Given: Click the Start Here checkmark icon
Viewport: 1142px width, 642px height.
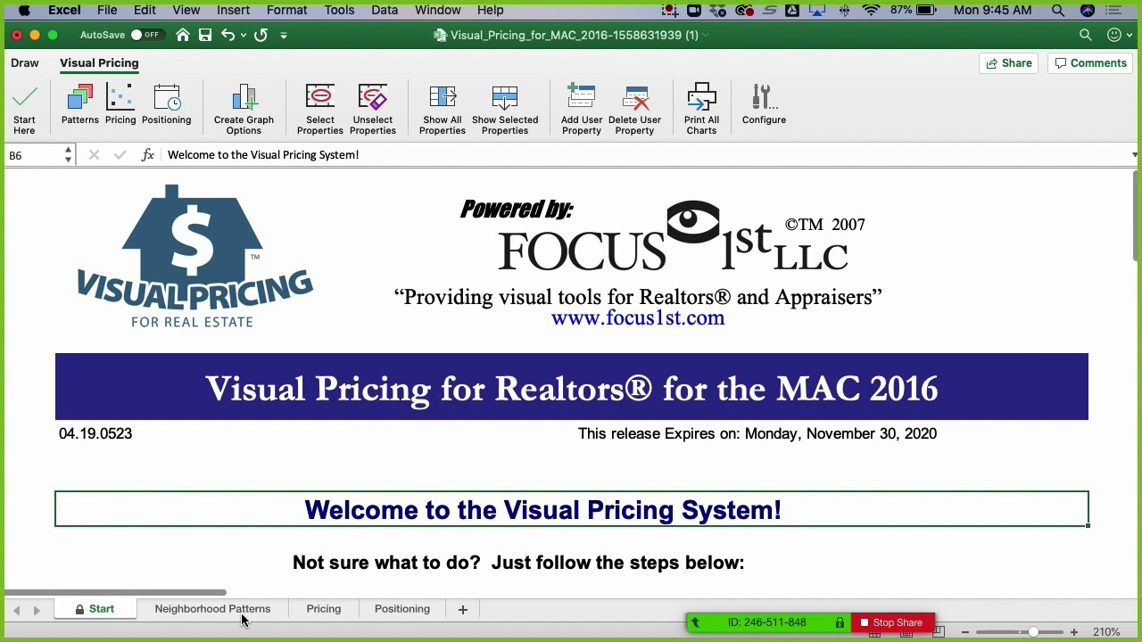Looking at the screenshot, I should (24, 109).
